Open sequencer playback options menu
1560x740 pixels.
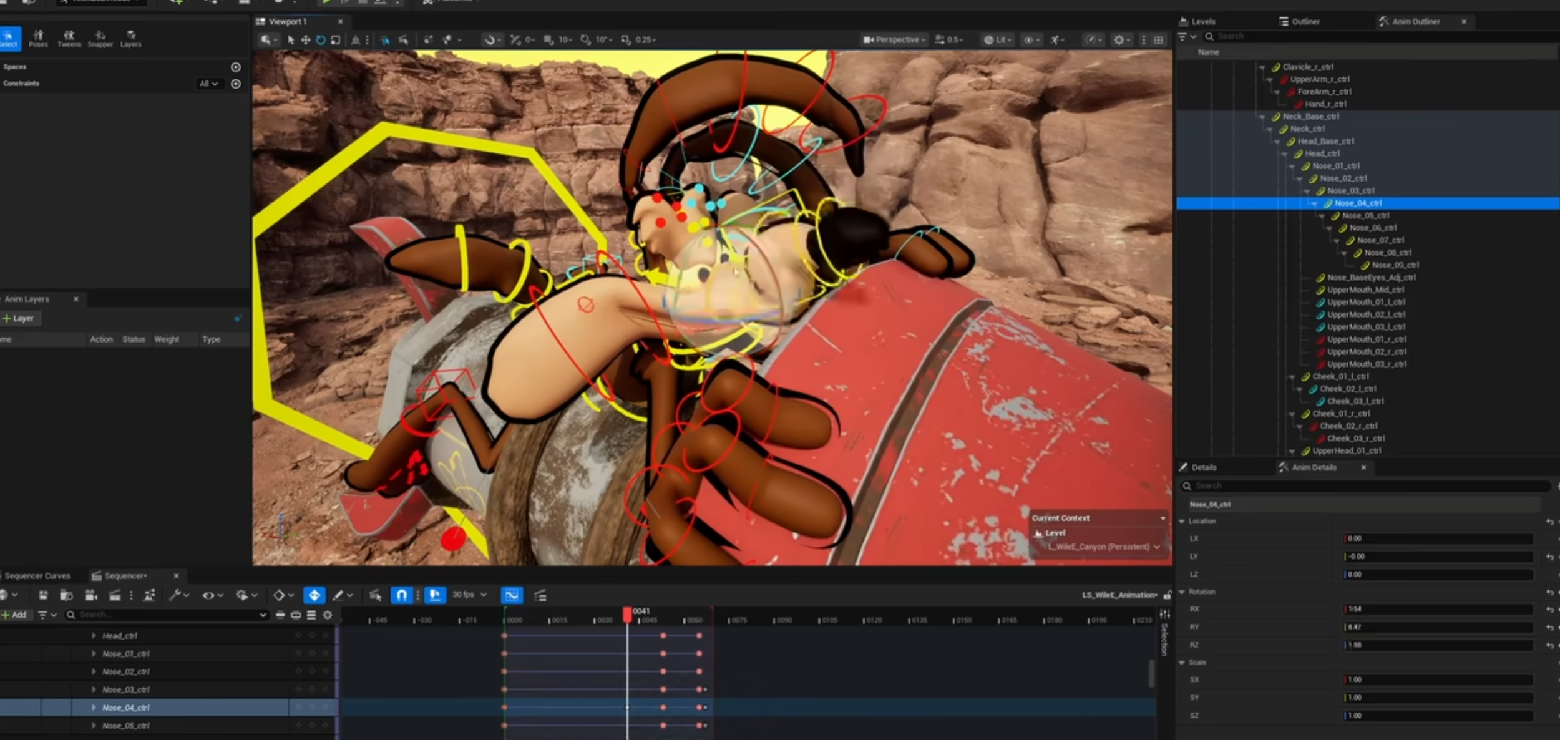(246, 595)
